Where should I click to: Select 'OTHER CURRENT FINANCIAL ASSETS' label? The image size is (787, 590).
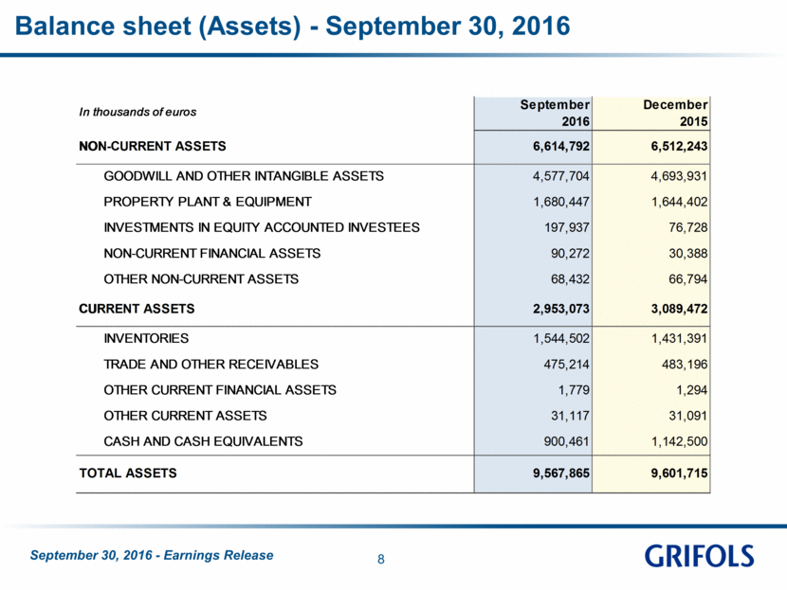[220, 389]
